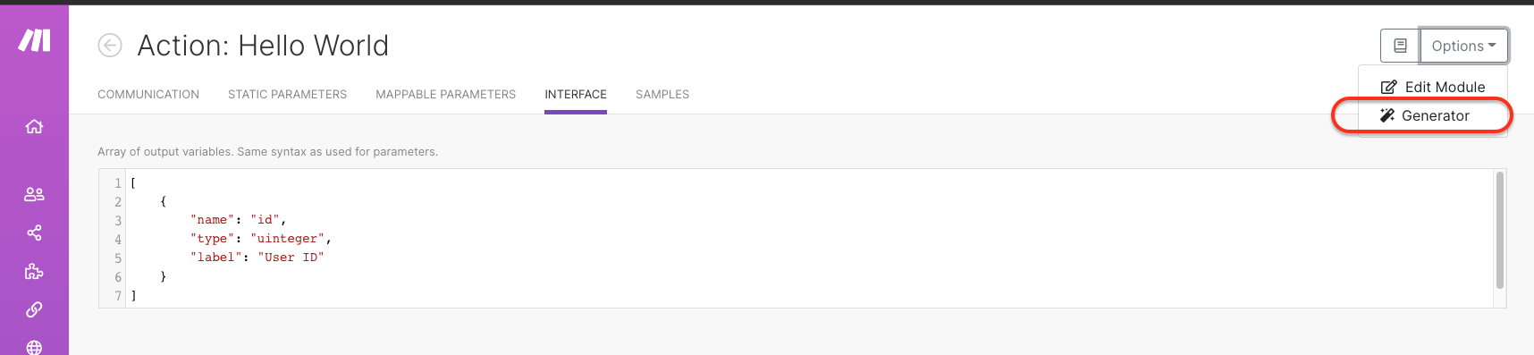Image resolution: width=1534 pixels, height=355 pixels.
Task: Switch to the Communication tab
Action: 148,94
